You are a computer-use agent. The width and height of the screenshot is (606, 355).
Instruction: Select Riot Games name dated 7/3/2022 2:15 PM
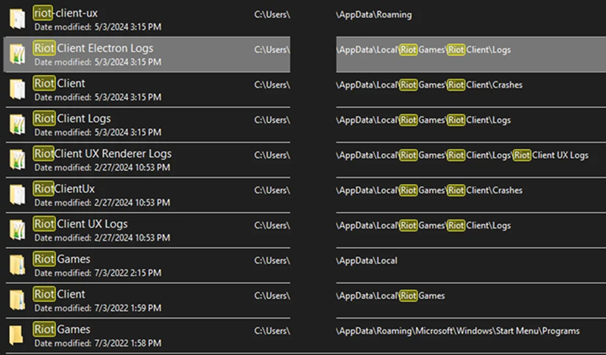point(62,259)
